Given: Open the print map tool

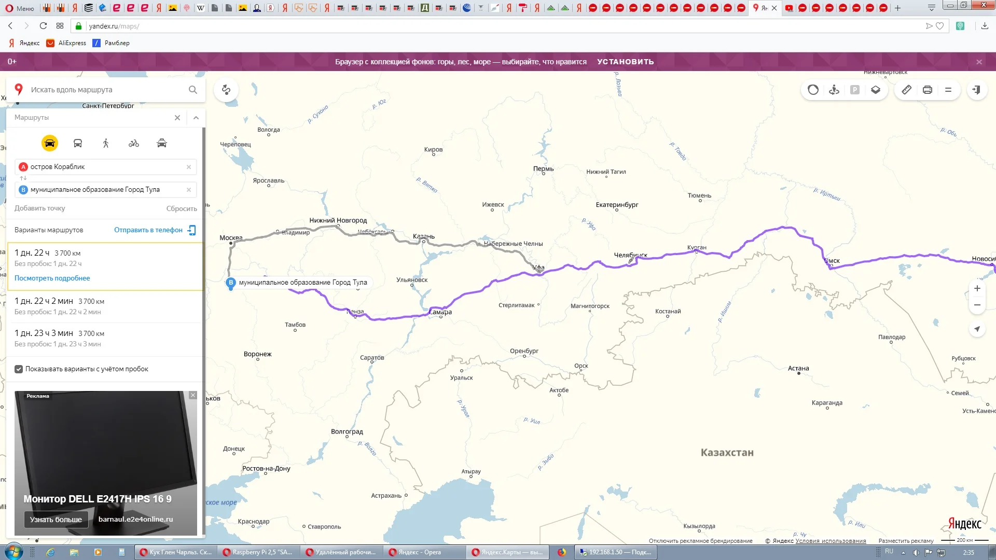Looking at the screenshot, I should click(x=926, y=90).
